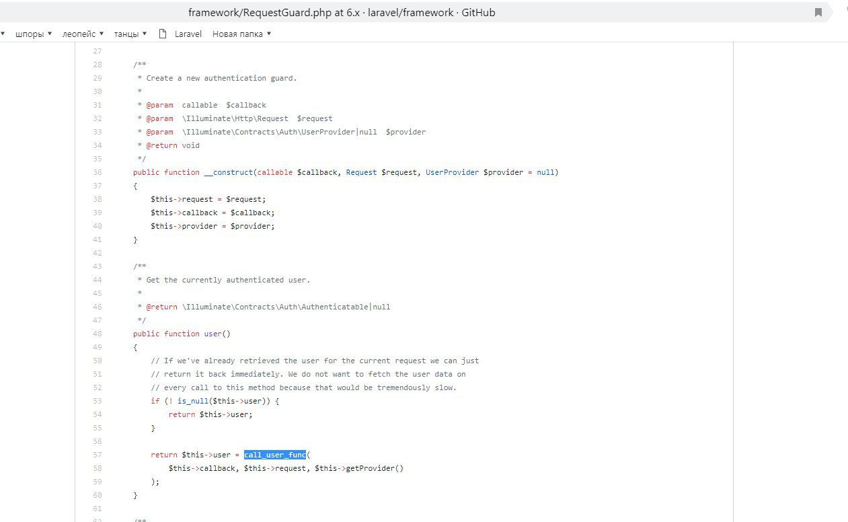The height and width of the screenshot is (522, 848).
Task: Click comment starting 'If we've already retrieved the user'
Action: (315, 361)
